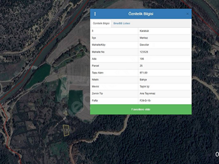219x164 pixels.
Task: Select the Mahalle/Köy value Davutlar
Action: tap(144, 45)
